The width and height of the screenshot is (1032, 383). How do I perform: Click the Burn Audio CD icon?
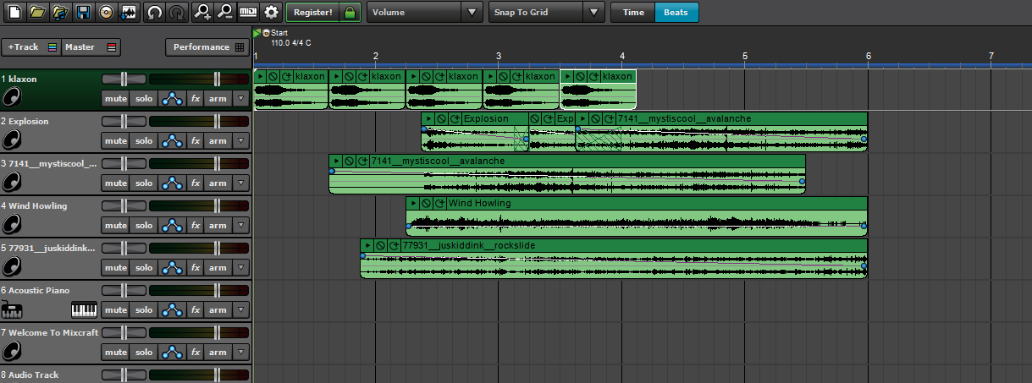[106, 12]
